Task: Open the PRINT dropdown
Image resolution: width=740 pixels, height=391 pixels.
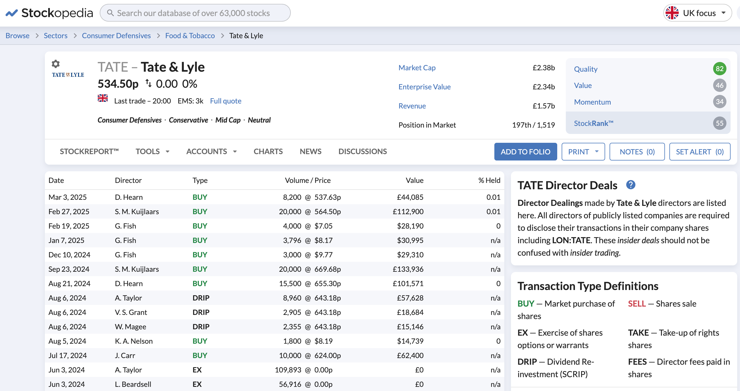Action: coord(583,152)
